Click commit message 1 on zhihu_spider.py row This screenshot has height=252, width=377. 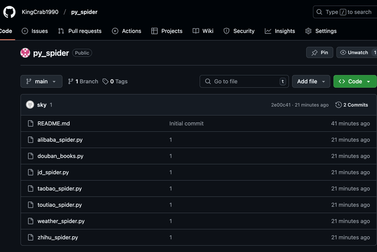pos(171,237)
